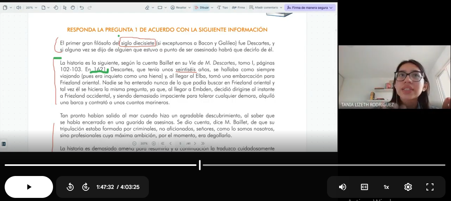
Task: Open the 207% zoom level dropdown
Action: point(32,7)
